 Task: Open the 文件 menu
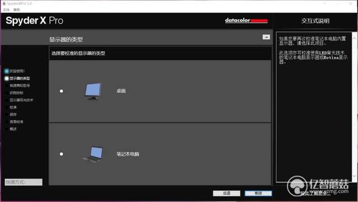coord(6,10)
